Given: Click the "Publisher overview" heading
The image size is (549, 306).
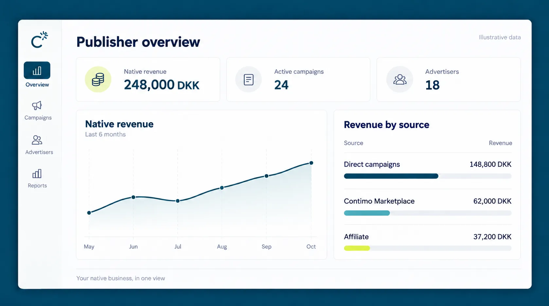Looking at the screenshot, I should tap(138, 42).
